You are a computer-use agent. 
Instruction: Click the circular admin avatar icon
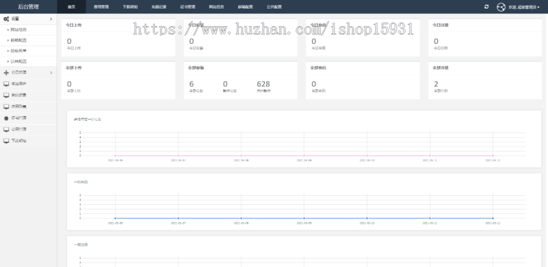(501, 7)
